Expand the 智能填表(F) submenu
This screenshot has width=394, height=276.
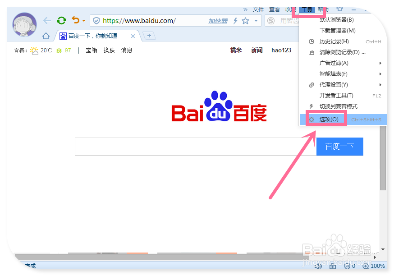(x=343, y=74)
